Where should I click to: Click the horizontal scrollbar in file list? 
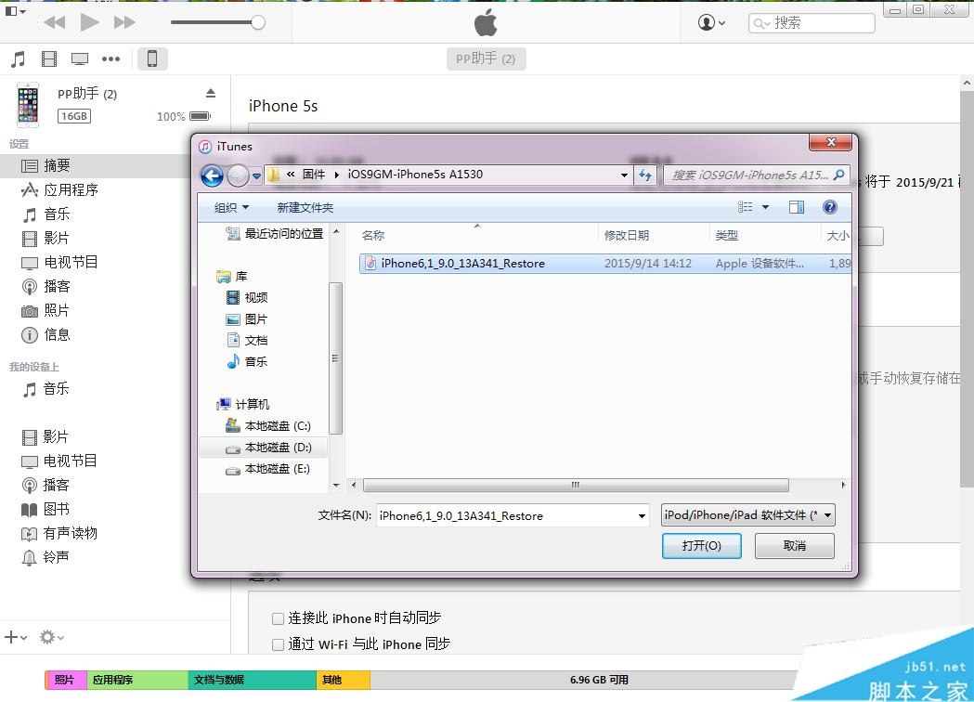pos(576,486)
